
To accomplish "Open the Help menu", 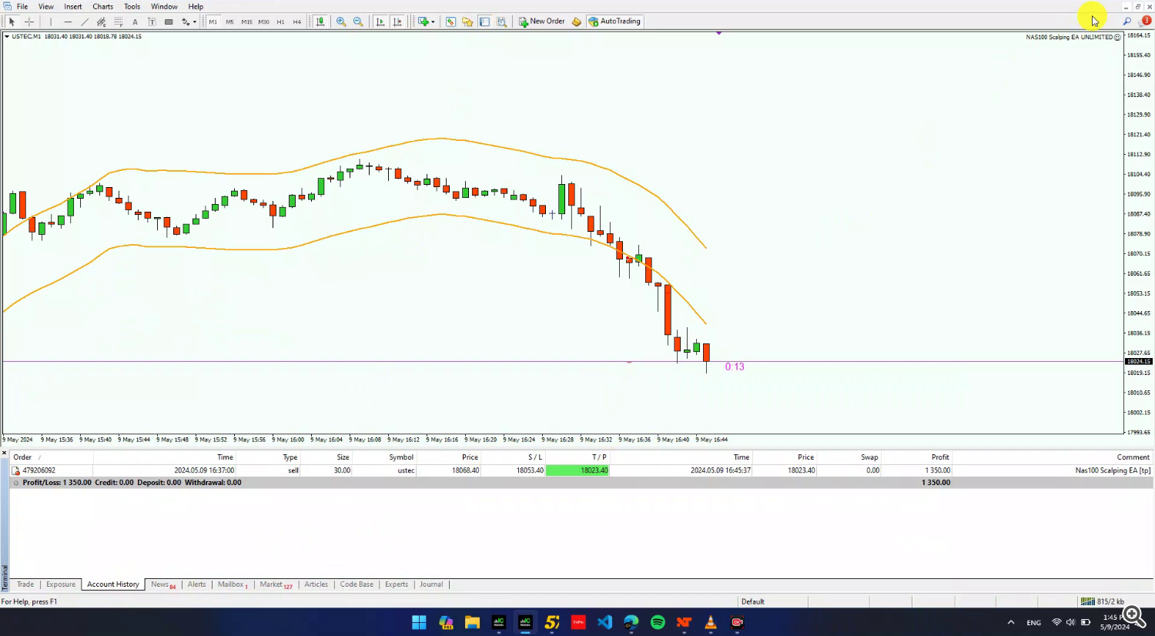I will click(x=196, y=6).
